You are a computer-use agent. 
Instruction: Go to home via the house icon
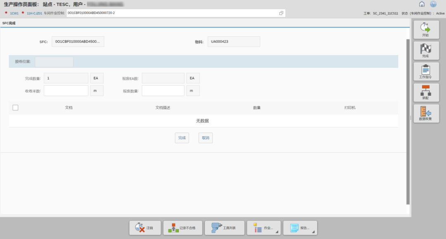pyautogui.click(x=422, y=4)
